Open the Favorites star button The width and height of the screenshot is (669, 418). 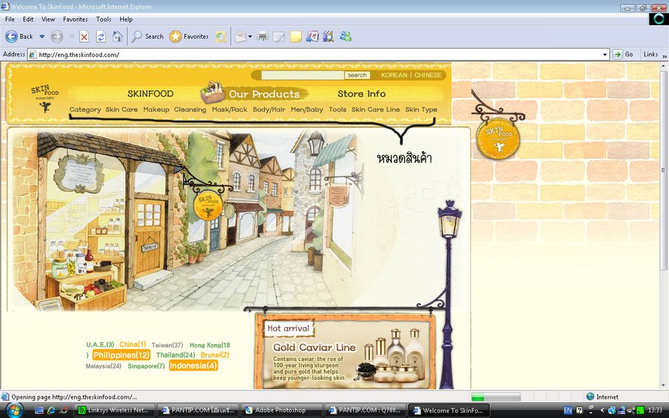pyautogui.click(x=189, y=37)
